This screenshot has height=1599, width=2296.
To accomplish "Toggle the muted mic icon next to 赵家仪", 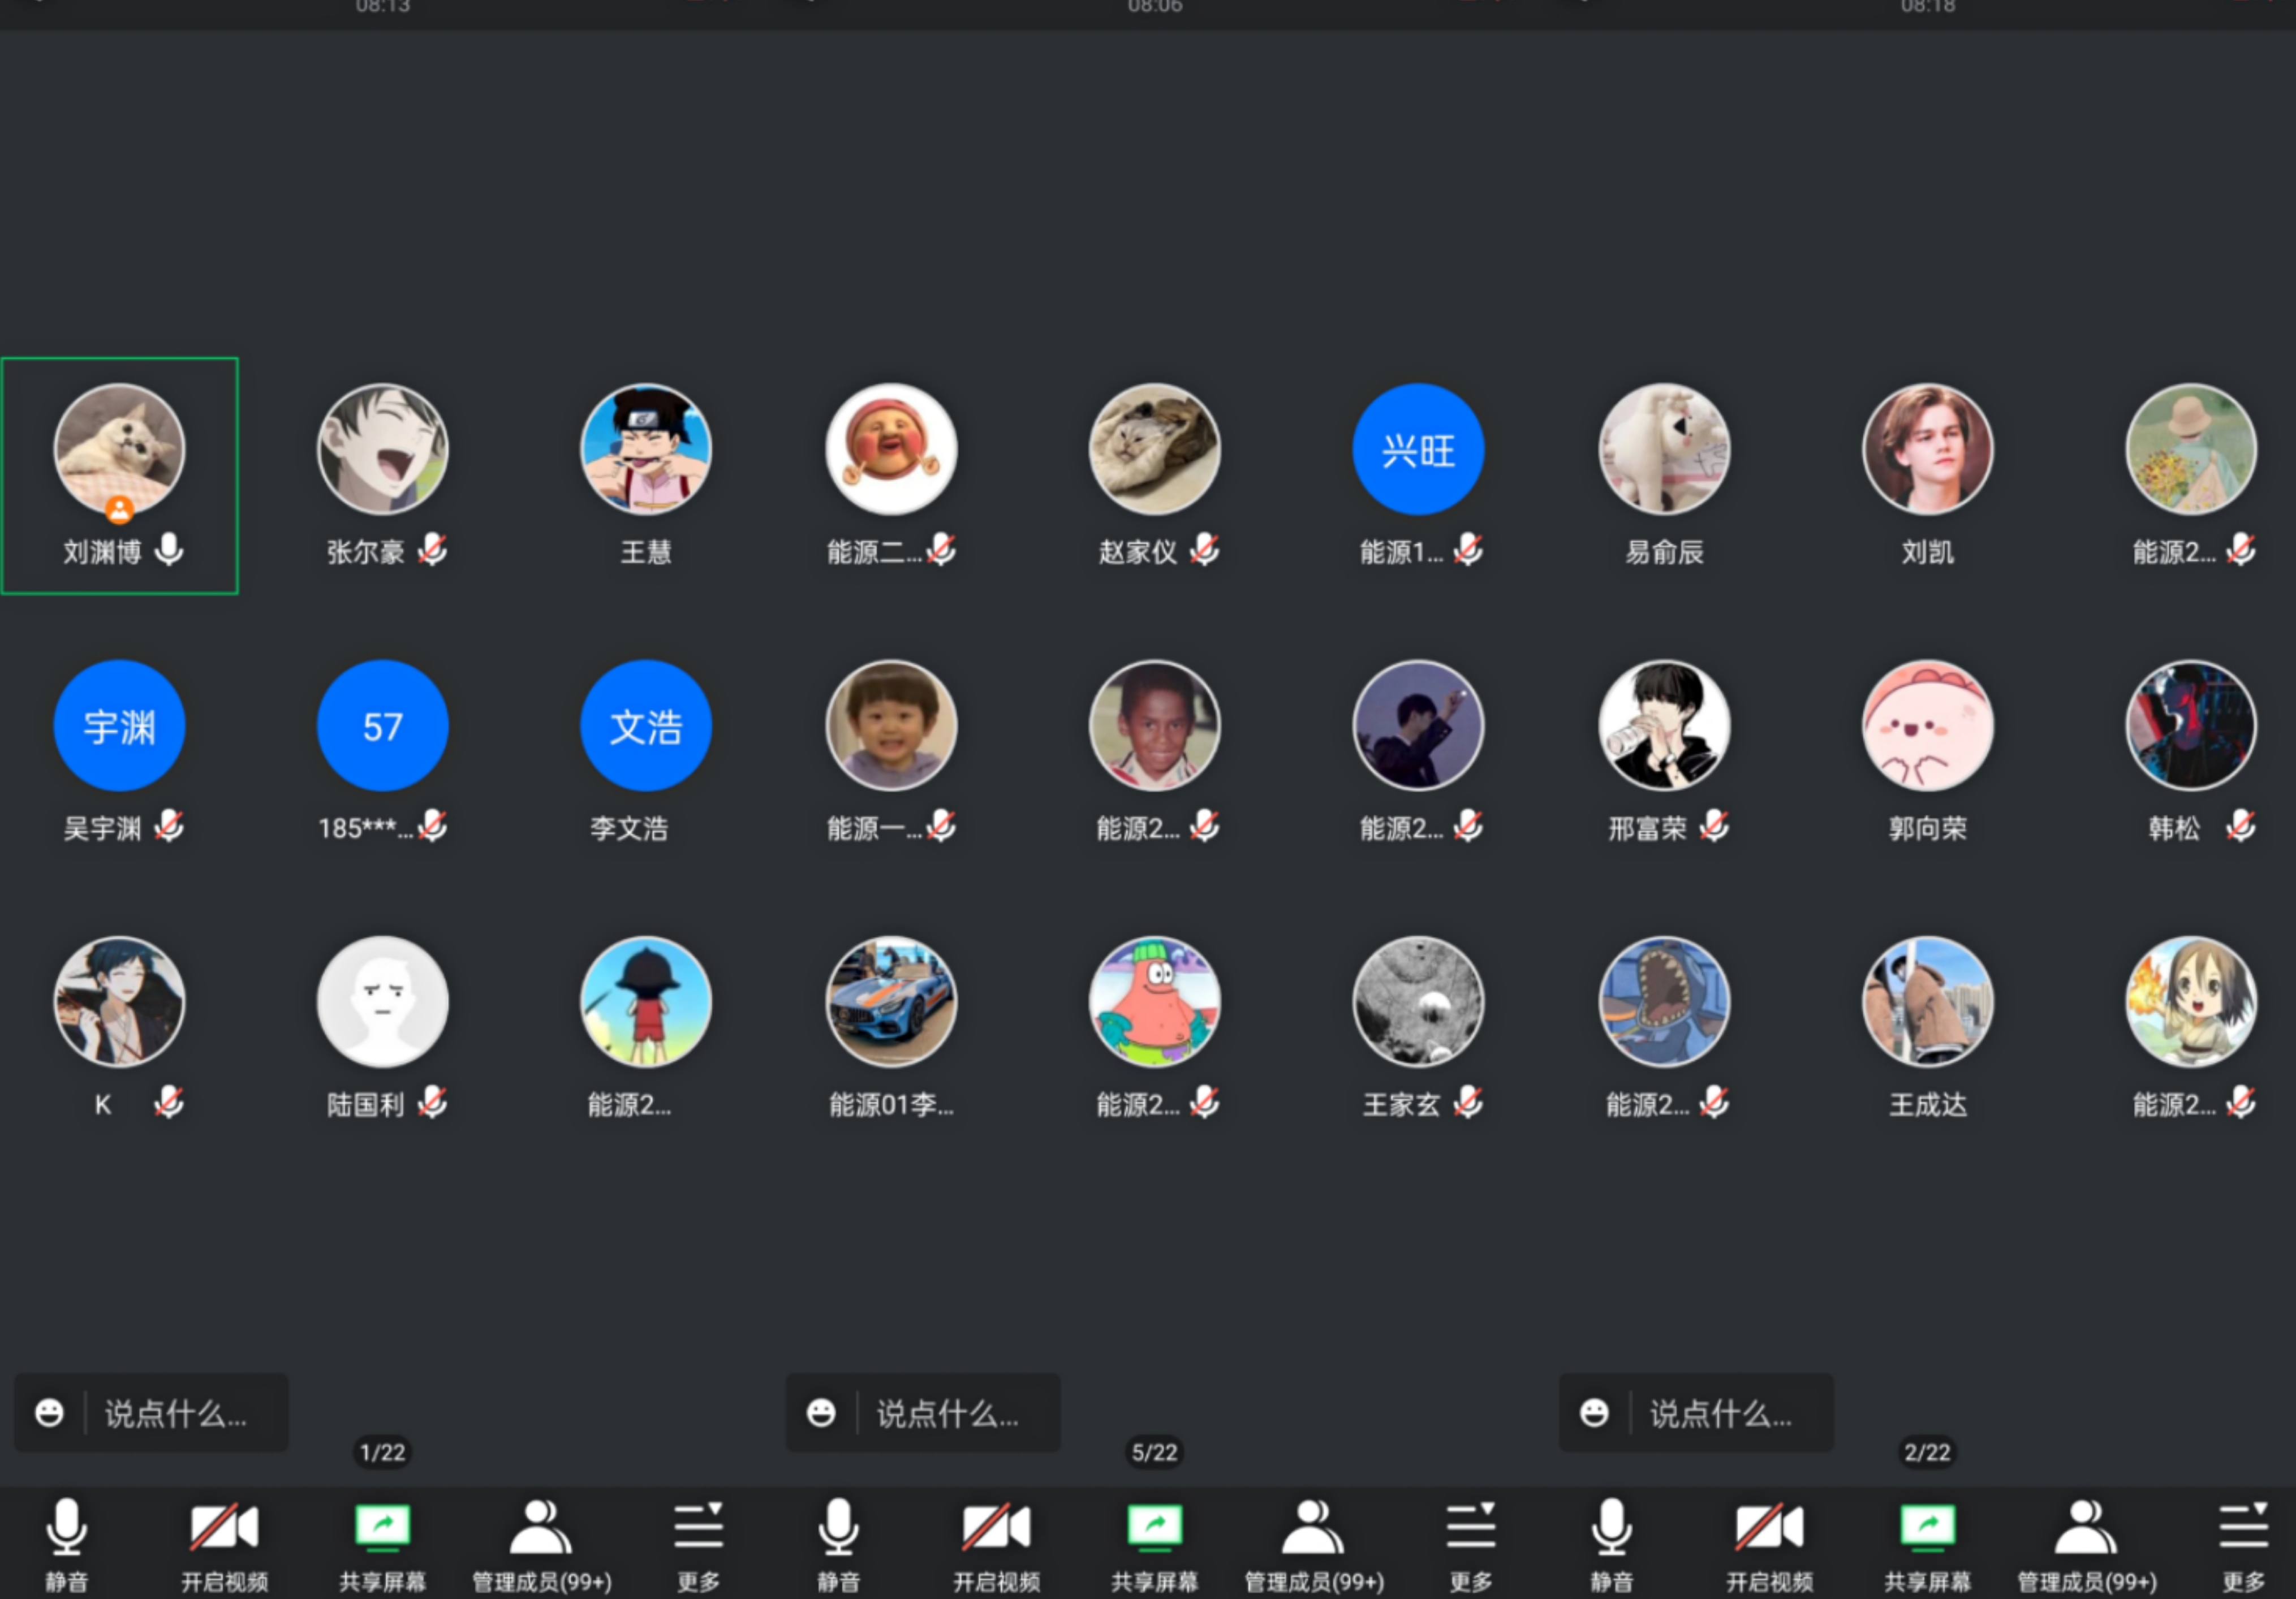I will (x=1205, y=550).
